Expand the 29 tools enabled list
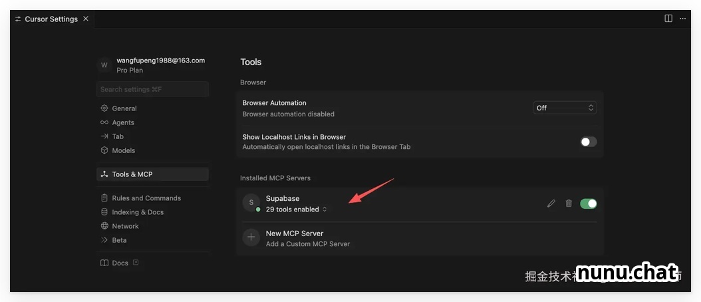The image size is (701, 302). click(296, 210)
